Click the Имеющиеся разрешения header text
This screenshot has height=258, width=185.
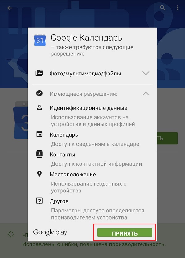pos(83,94)
